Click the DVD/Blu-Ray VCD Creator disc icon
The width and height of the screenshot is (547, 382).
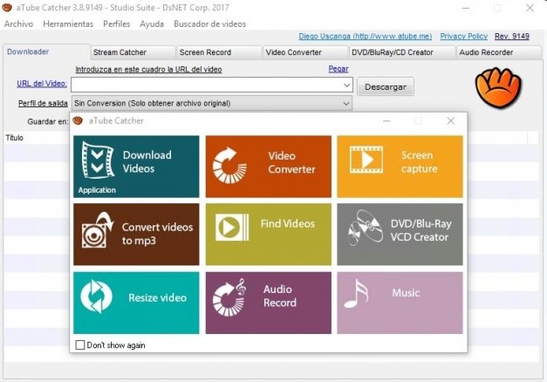(x=366, y=229)
